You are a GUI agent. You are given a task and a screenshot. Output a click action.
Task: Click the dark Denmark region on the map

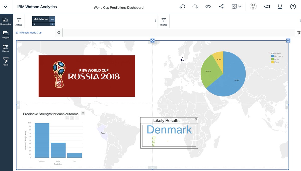[182, 59]
